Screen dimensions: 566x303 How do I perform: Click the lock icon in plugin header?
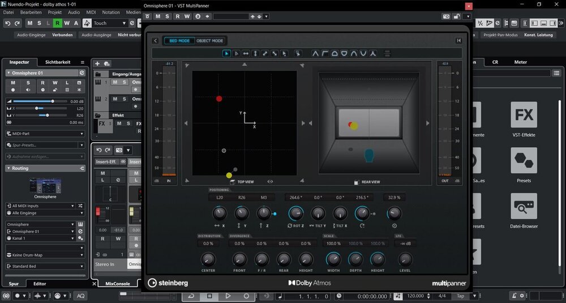coord(456,16)
